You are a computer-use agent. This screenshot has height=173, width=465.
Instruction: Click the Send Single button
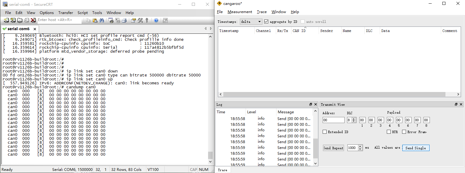[416, 148]
